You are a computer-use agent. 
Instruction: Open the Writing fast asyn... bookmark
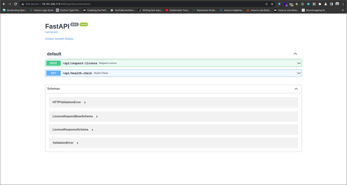point(150,10)
